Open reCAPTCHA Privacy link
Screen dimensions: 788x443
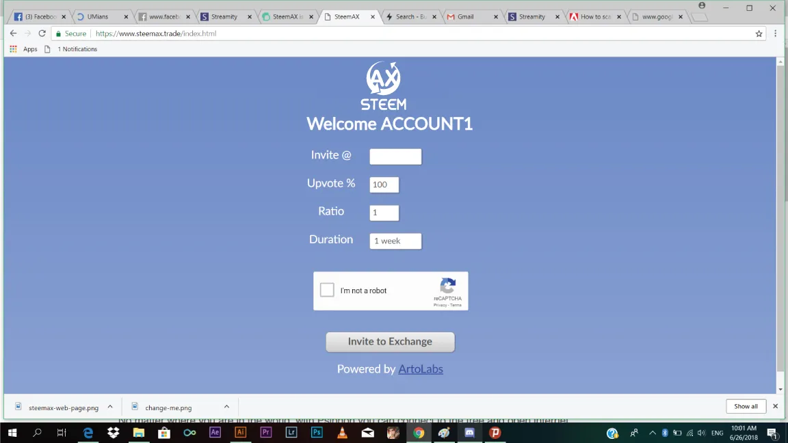click(441, 305)
